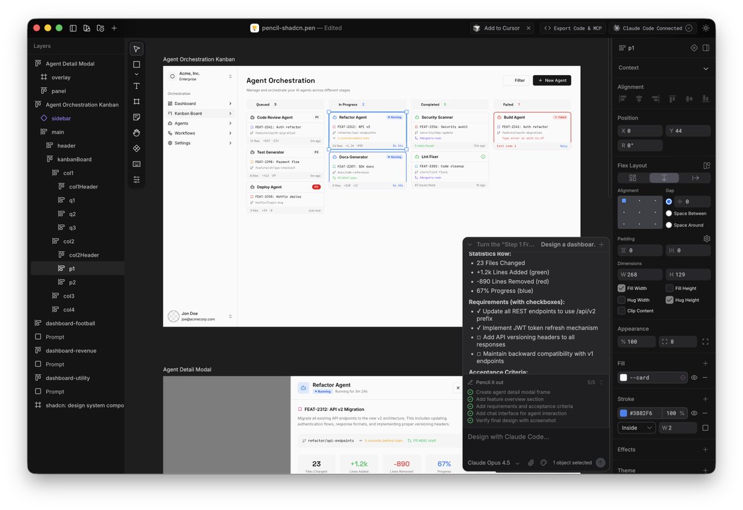Select the grid flex layout option
This screenshot has height=510, width=743.
pyautogui.click(x=633, y=178)
